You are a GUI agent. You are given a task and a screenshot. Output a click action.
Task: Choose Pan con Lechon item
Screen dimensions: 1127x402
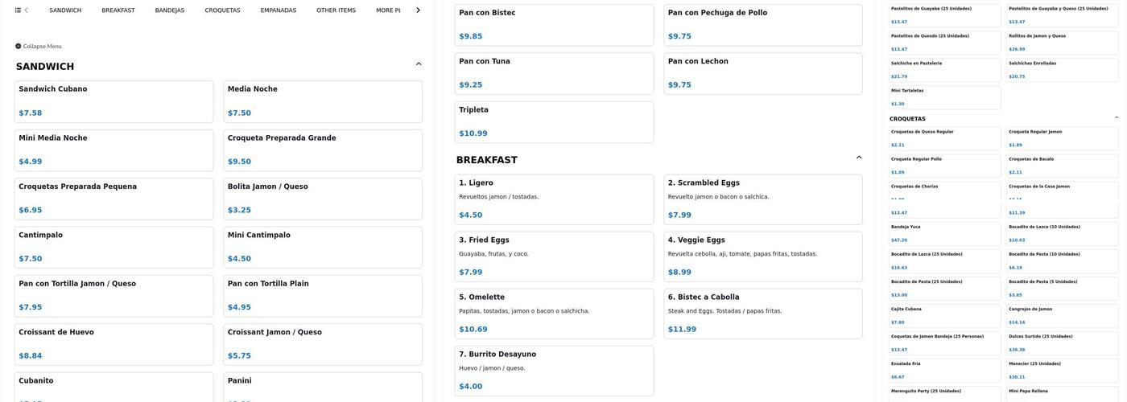(x=762, y=73)
